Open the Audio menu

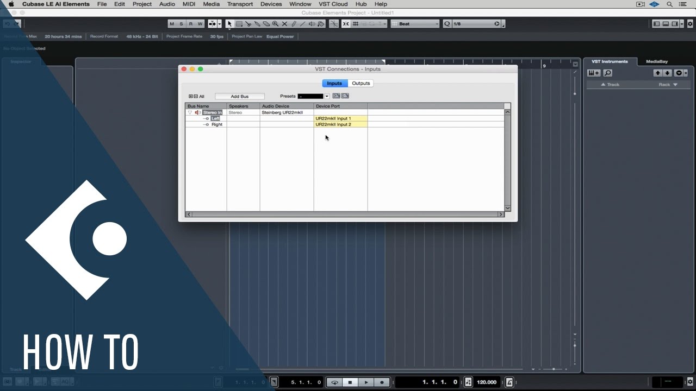(167, 4)
